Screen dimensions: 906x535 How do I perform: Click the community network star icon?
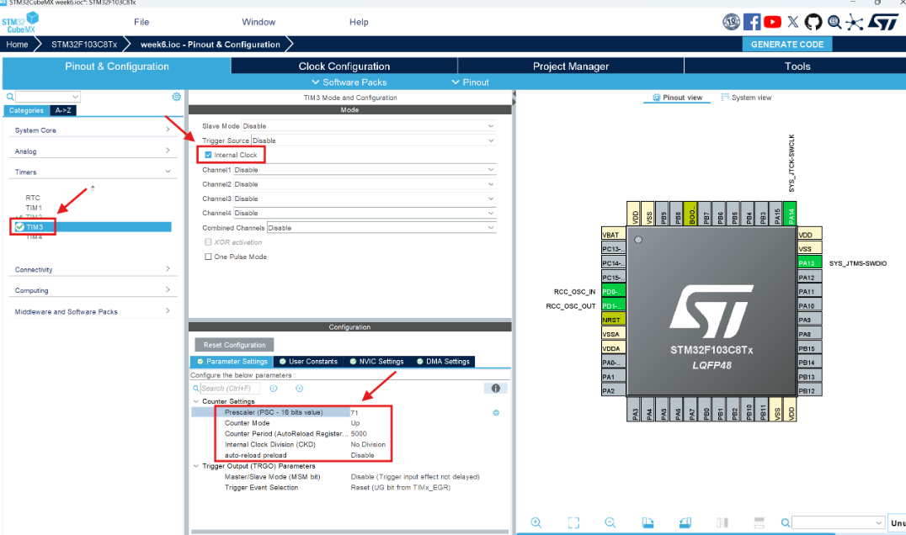pyautogui.click(x=854, y=23)
